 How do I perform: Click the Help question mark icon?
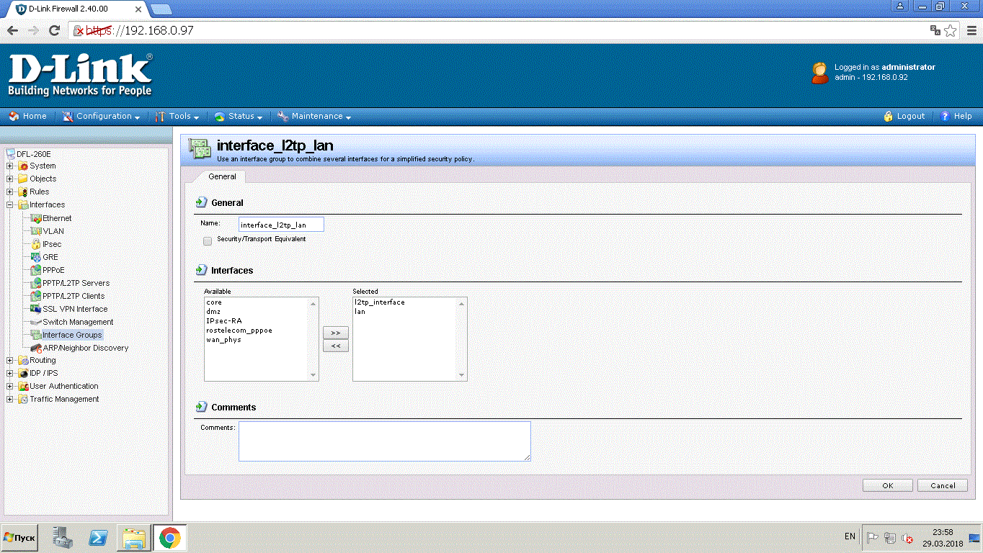click(946, 116)
